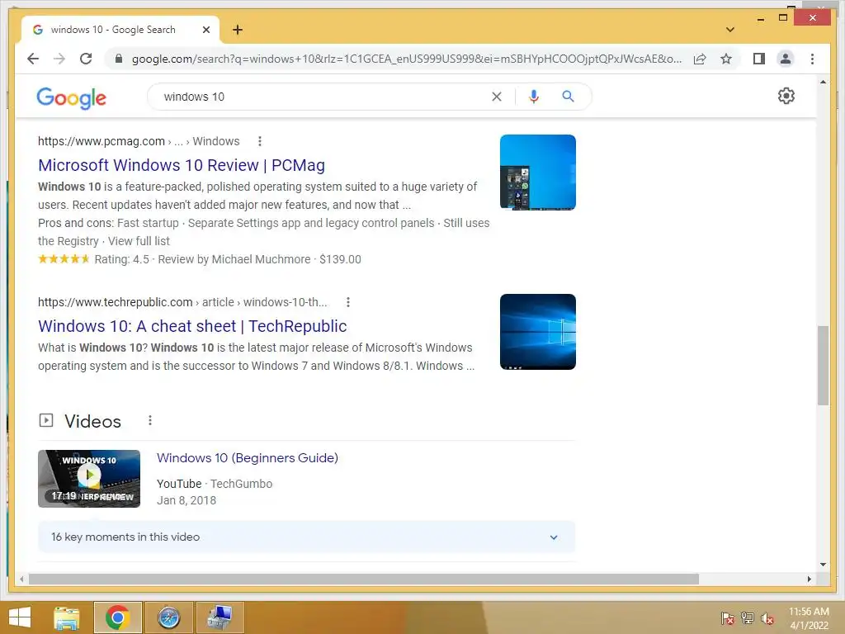The width and height of the screenshot is (845, 634).
Task: Open the TechRepublic result thumbnail image
Action: [538, 332]
